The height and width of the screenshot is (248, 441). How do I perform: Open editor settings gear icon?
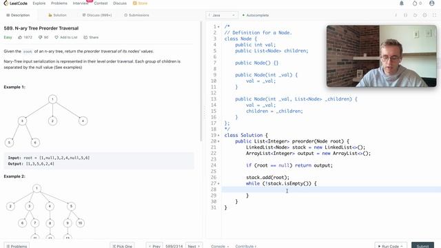click(x=424, y=15)
